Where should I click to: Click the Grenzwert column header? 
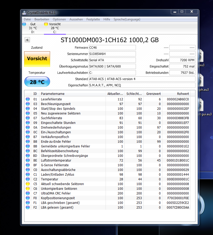tap(153, 94)
